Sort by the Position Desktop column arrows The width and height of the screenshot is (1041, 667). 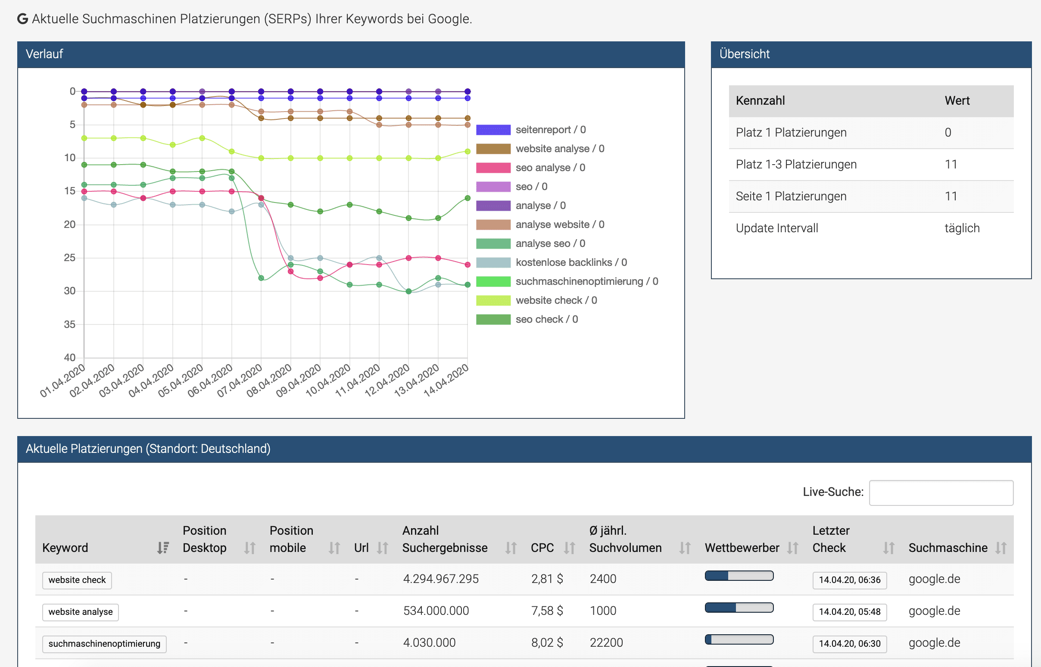pos(249,547)
